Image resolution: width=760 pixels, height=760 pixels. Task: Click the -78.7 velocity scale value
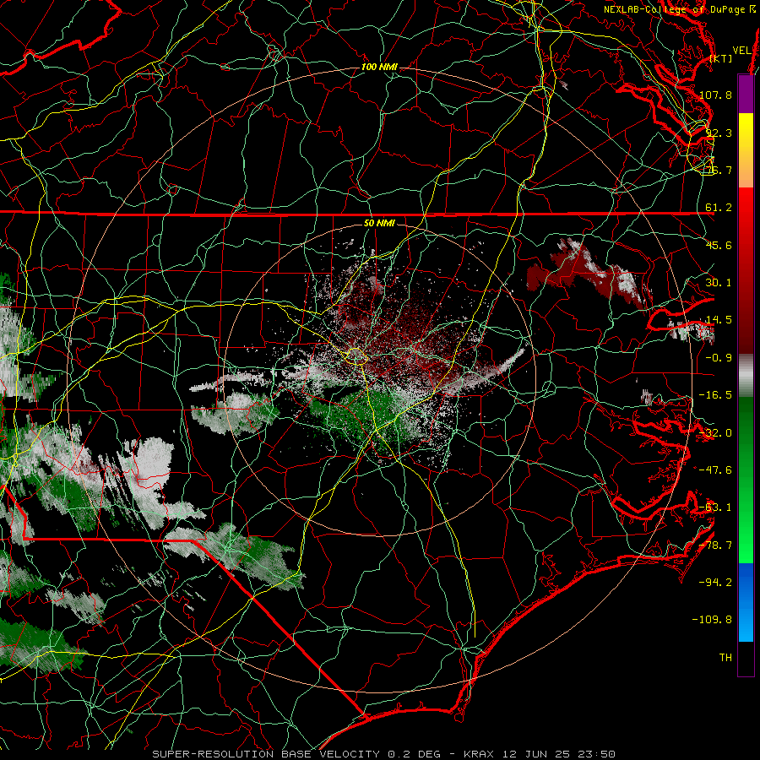pyautogui.click(x=715, y=546)
